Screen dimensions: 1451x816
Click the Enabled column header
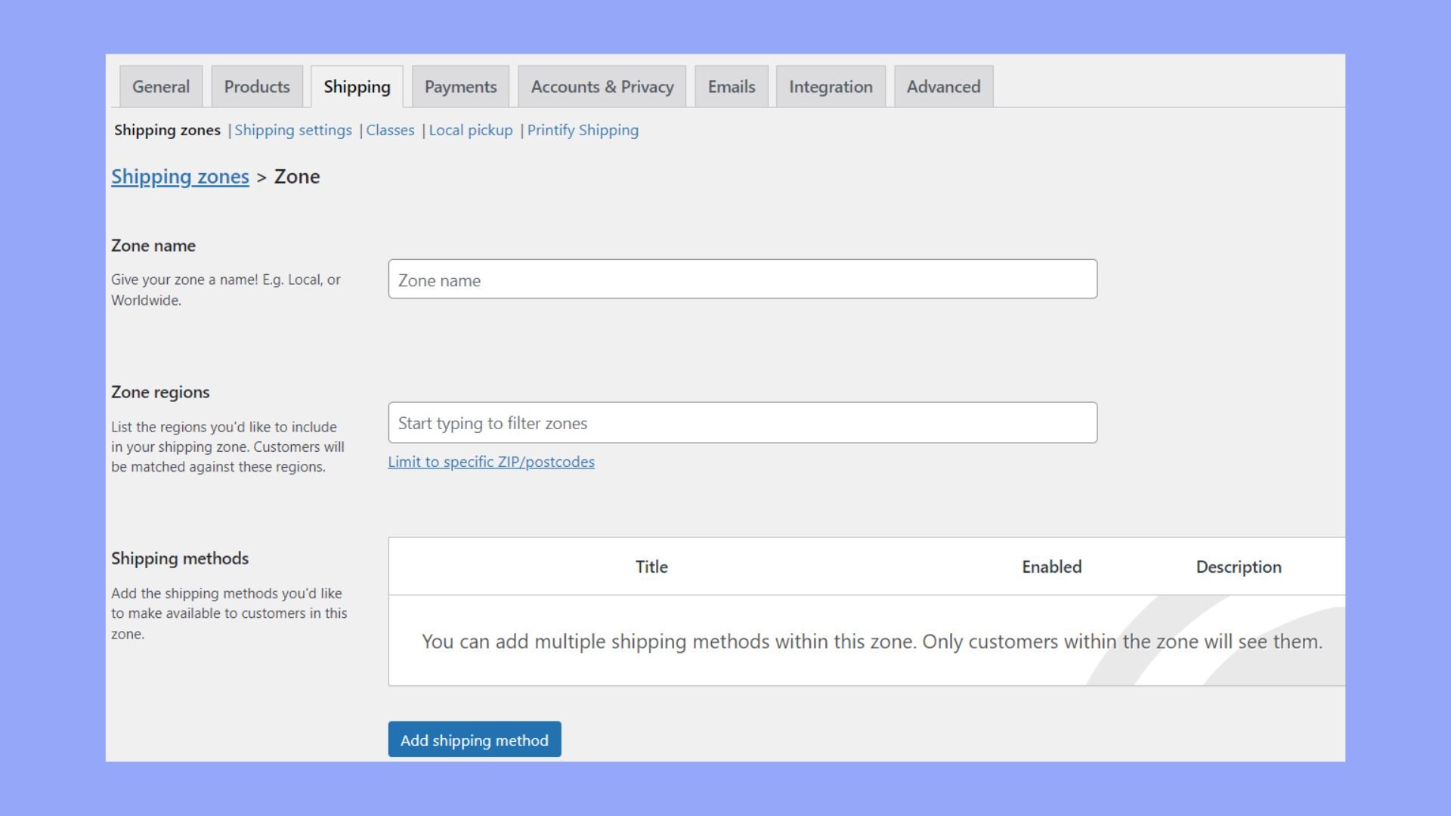click(1051, 567)
